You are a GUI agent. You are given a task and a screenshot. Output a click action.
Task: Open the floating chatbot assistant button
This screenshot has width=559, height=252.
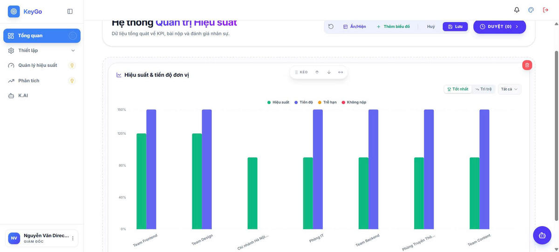point(542,235)
